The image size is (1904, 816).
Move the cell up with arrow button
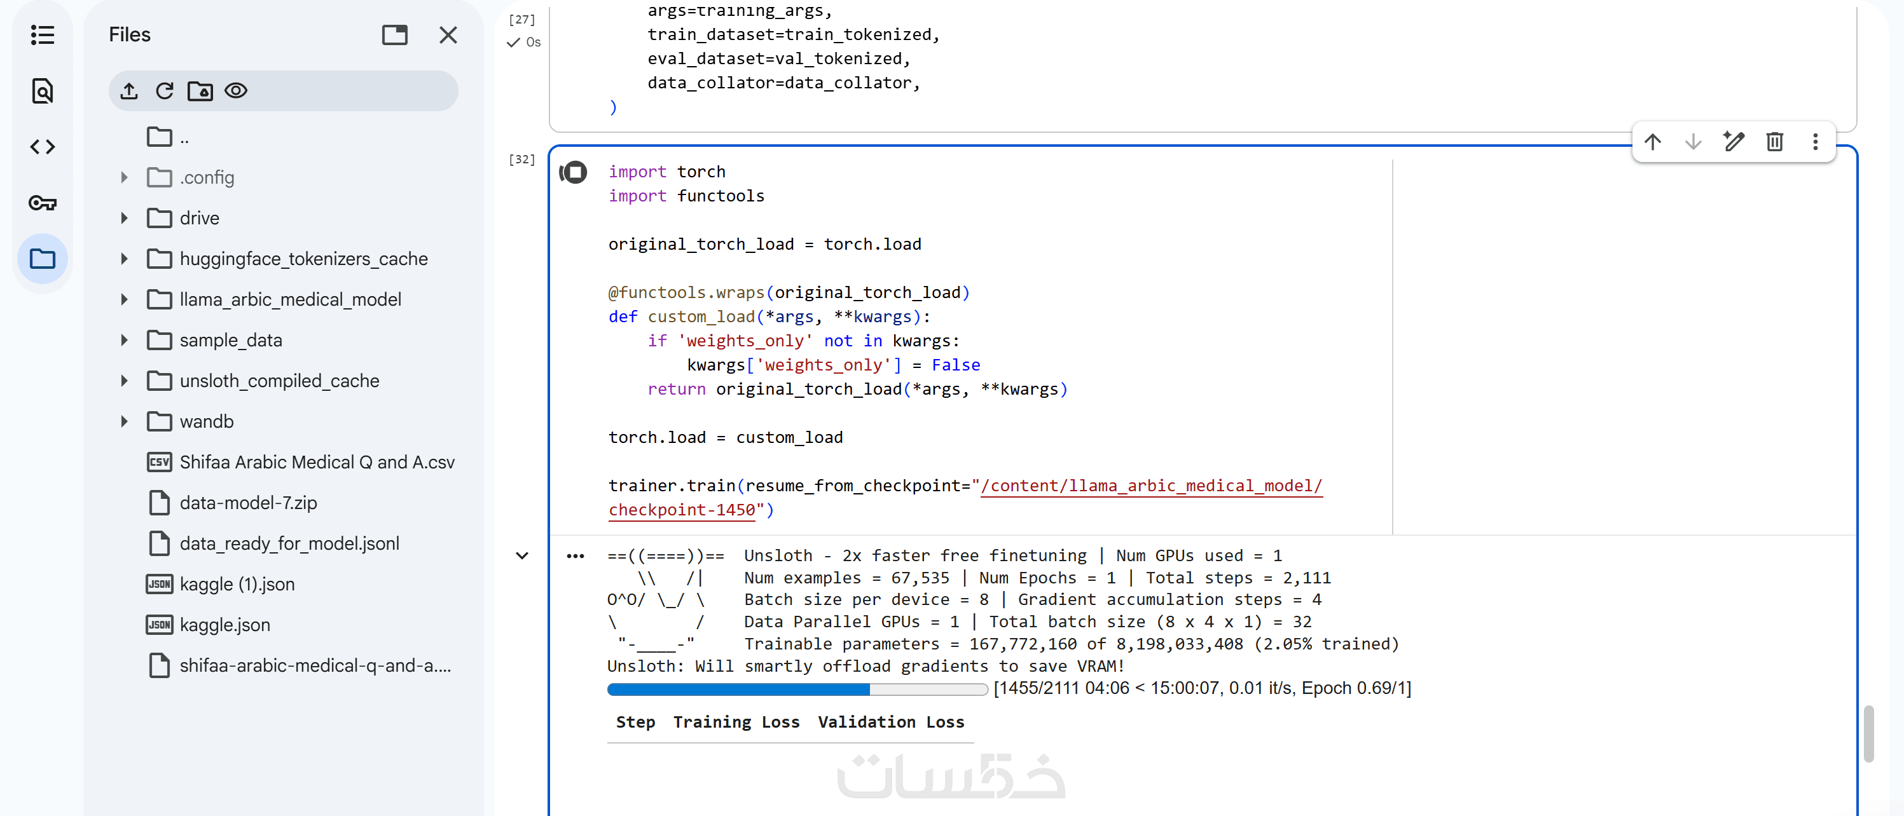(x=1653, y=142)
